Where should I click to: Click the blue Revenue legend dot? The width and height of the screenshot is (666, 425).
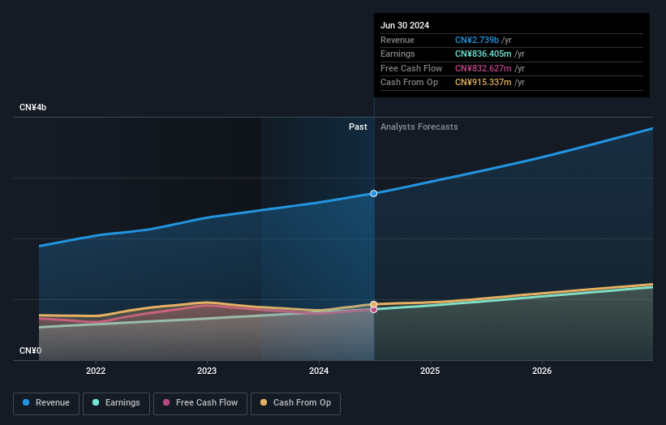[x=26, y=402]
